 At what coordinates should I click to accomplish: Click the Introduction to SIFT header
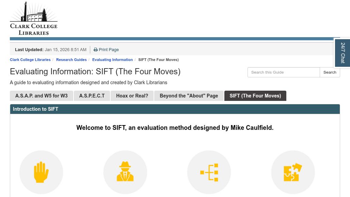click(x=36, y=109)
